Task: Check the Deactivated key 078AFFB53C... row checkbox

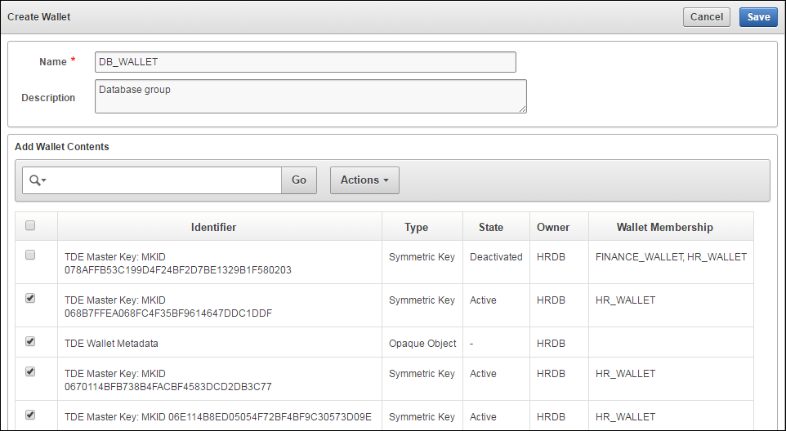Action: tap(30, 255)
